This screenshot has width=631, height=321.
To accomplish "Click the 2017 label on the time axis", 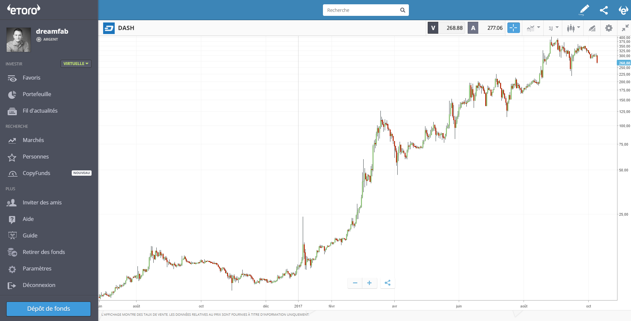I will point(298,306).
